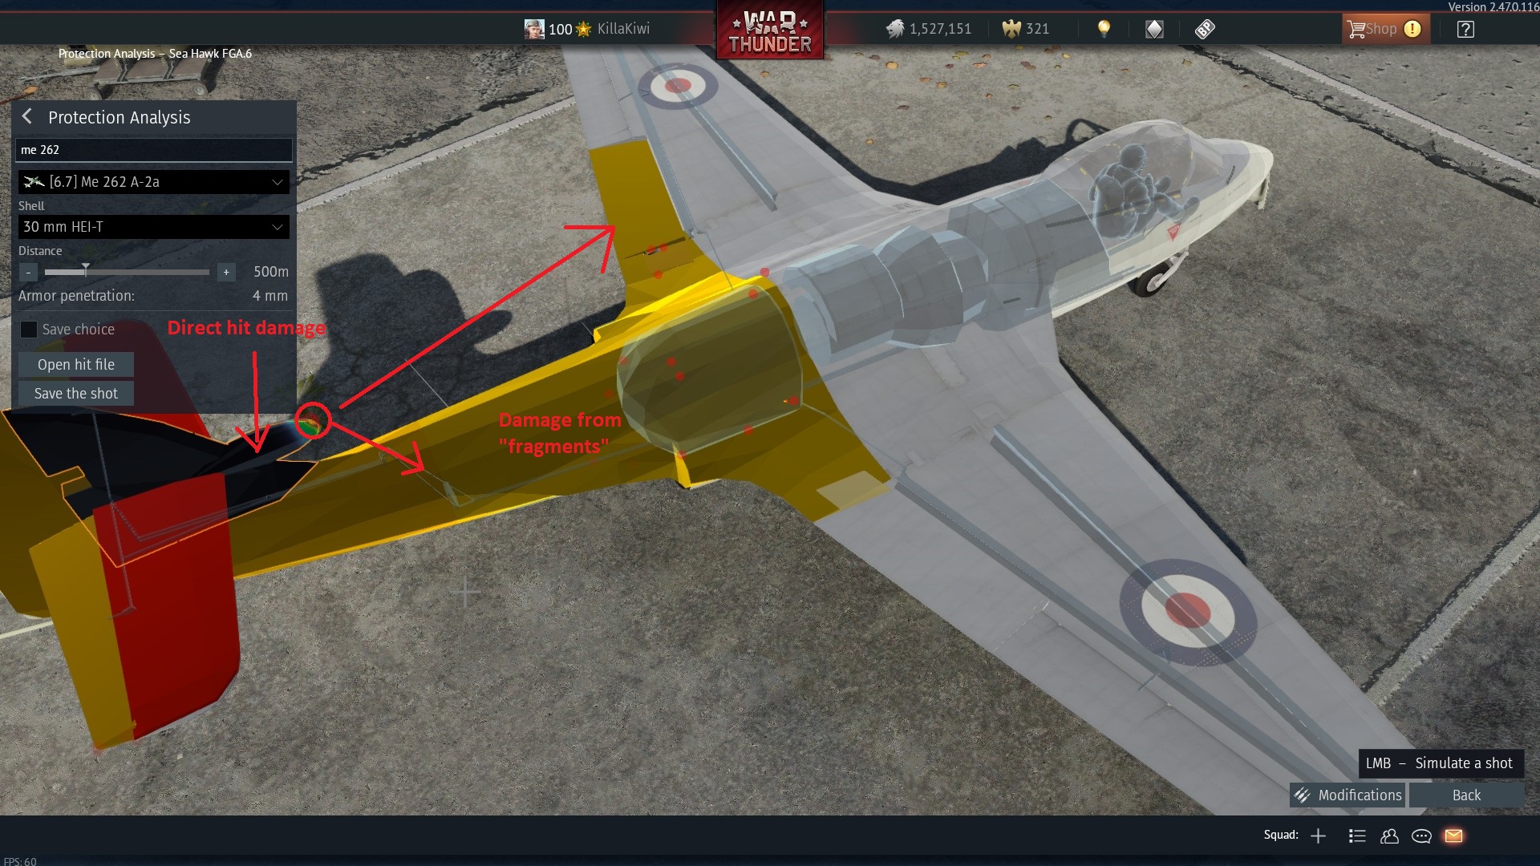Increase distance with plus button

(226, 272)
